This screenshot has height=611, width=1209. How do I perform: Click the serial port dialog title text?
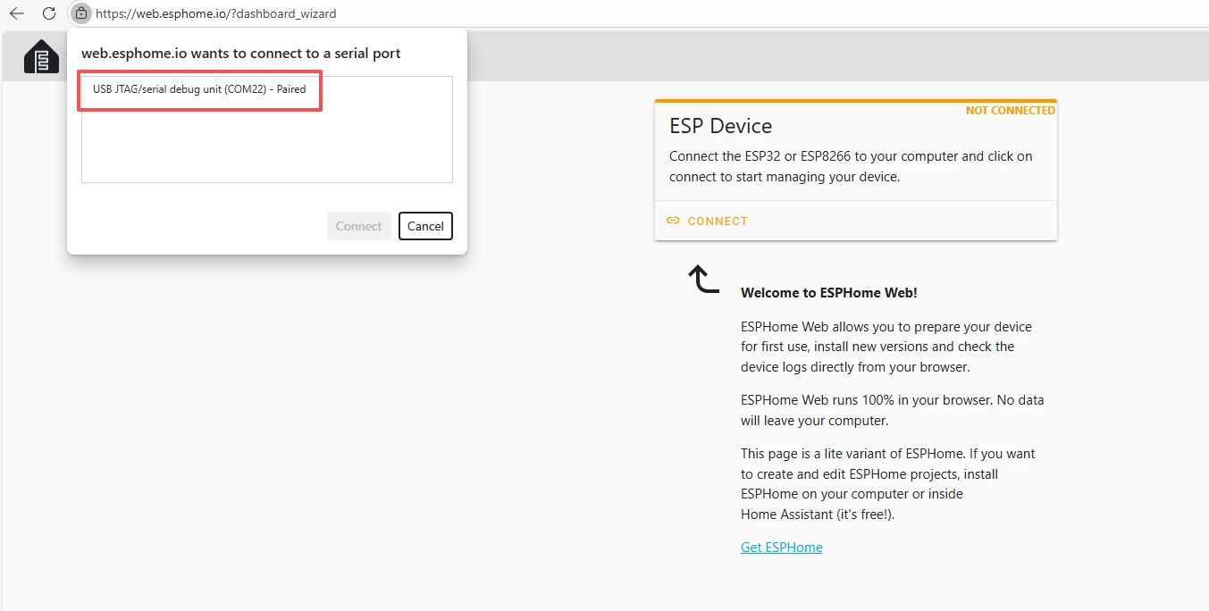240,54
